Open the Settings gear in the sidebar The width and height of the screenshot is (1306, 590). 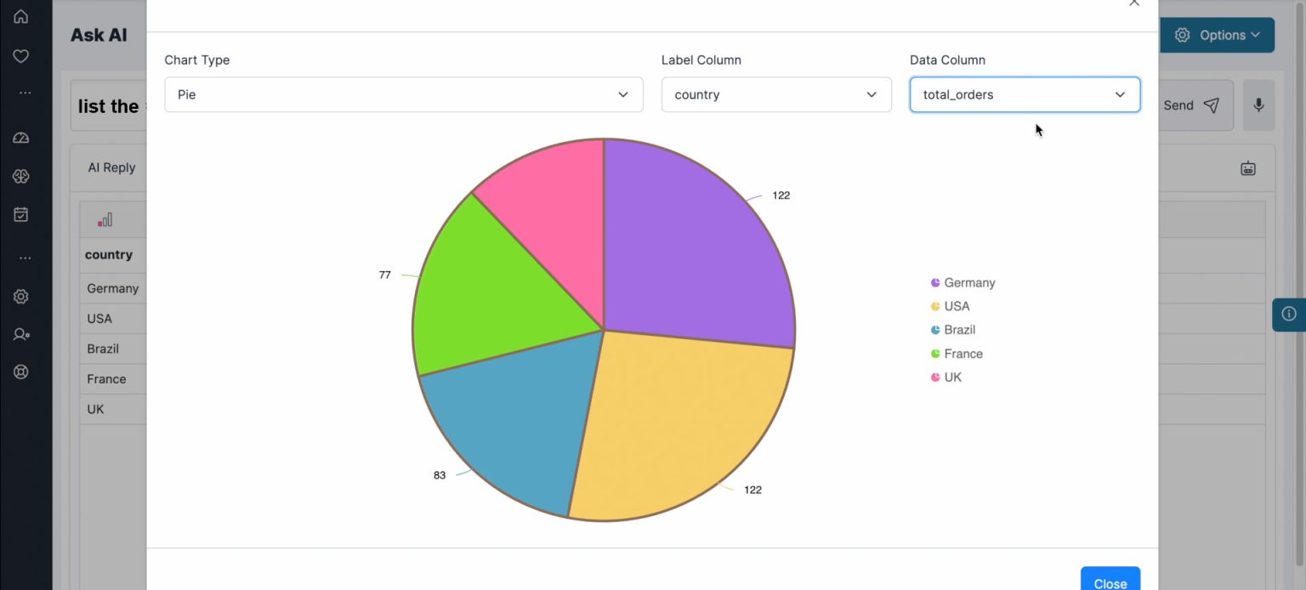point(20,296)
